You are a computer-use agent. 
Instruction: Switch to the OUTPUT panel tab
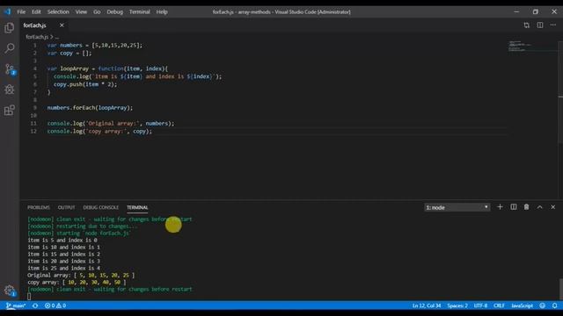[67, 207]
